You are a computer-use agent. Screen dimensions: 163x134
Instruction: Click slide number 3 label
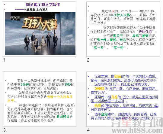[5, 130]
